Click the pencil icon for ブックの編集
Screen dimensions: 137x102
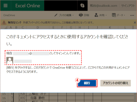tap(56, 15)
